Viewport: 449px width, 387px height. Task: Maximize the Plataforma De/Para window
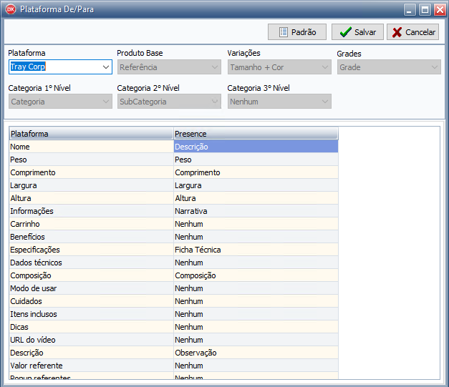425,10
